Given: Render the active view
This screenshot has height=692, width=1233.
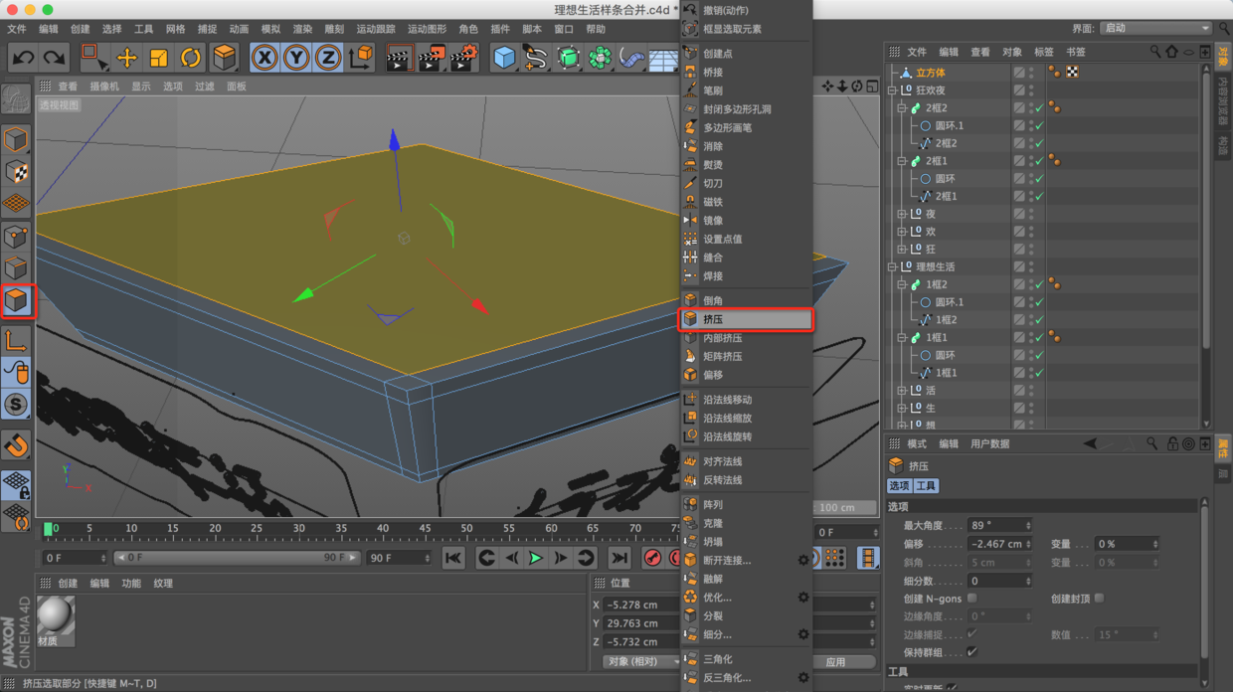Looking at the screenshot, I should pos(399,58).
